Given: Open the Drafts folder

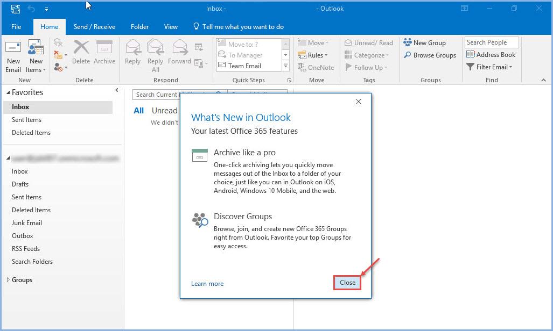Looking at the screenshot, I should click(20, 184).
